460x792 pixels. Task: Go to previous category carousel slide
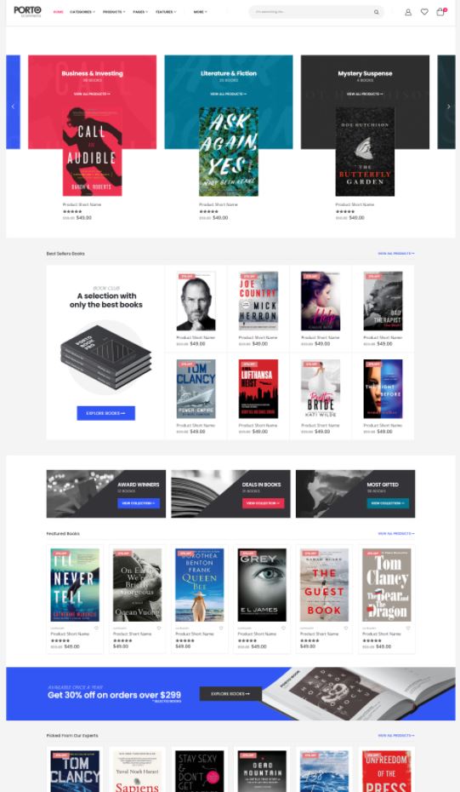point(13,106)
